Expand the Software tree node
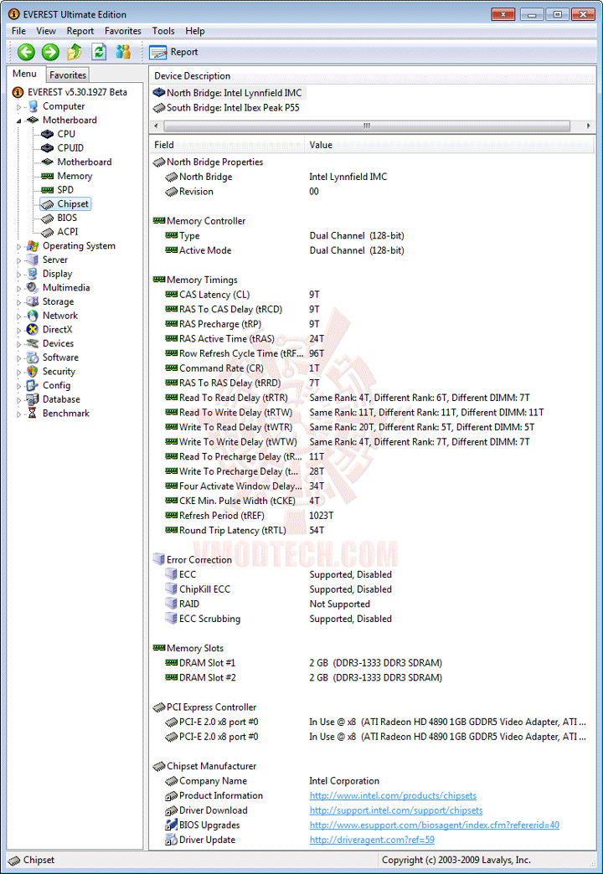Viewport: 603px width, 874px height. [x=19, y=357]
